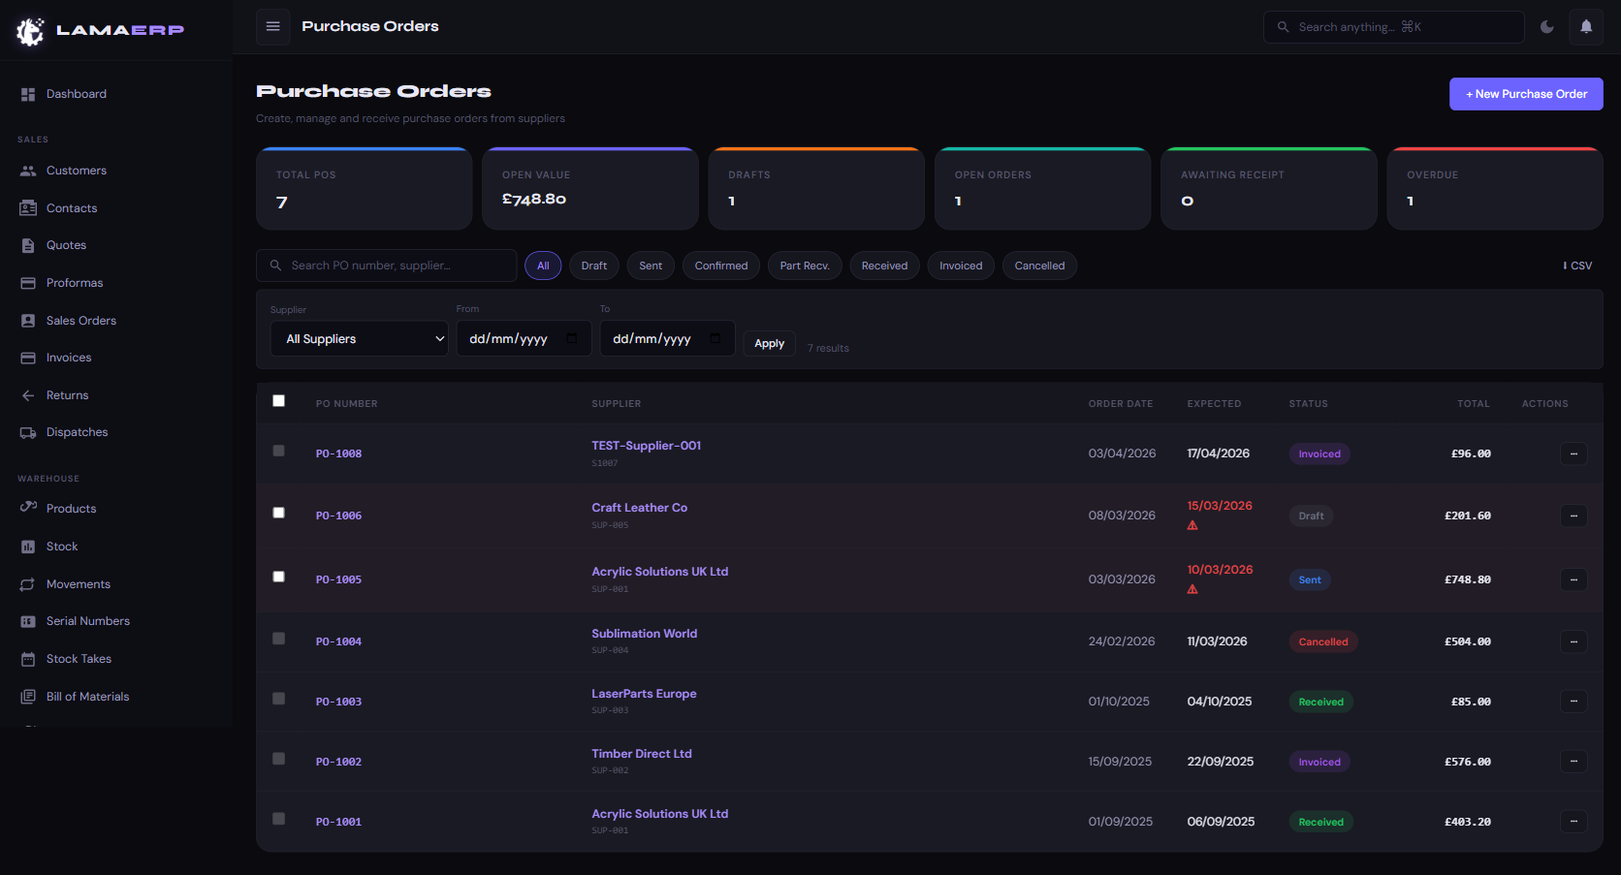
Task: Click the Stock Takes calendar icon
Action: [28, 659]
